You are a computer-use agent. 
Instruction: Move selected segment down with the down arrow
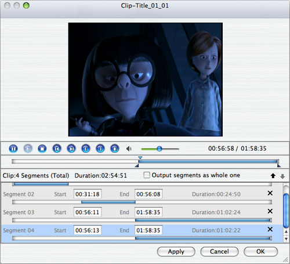click(x=282, y=176)
